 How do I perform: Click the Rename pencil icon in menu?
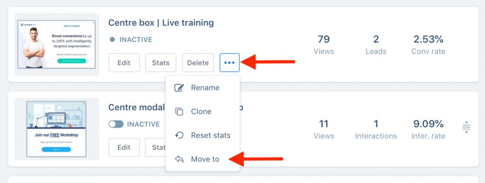coord(180,87)
